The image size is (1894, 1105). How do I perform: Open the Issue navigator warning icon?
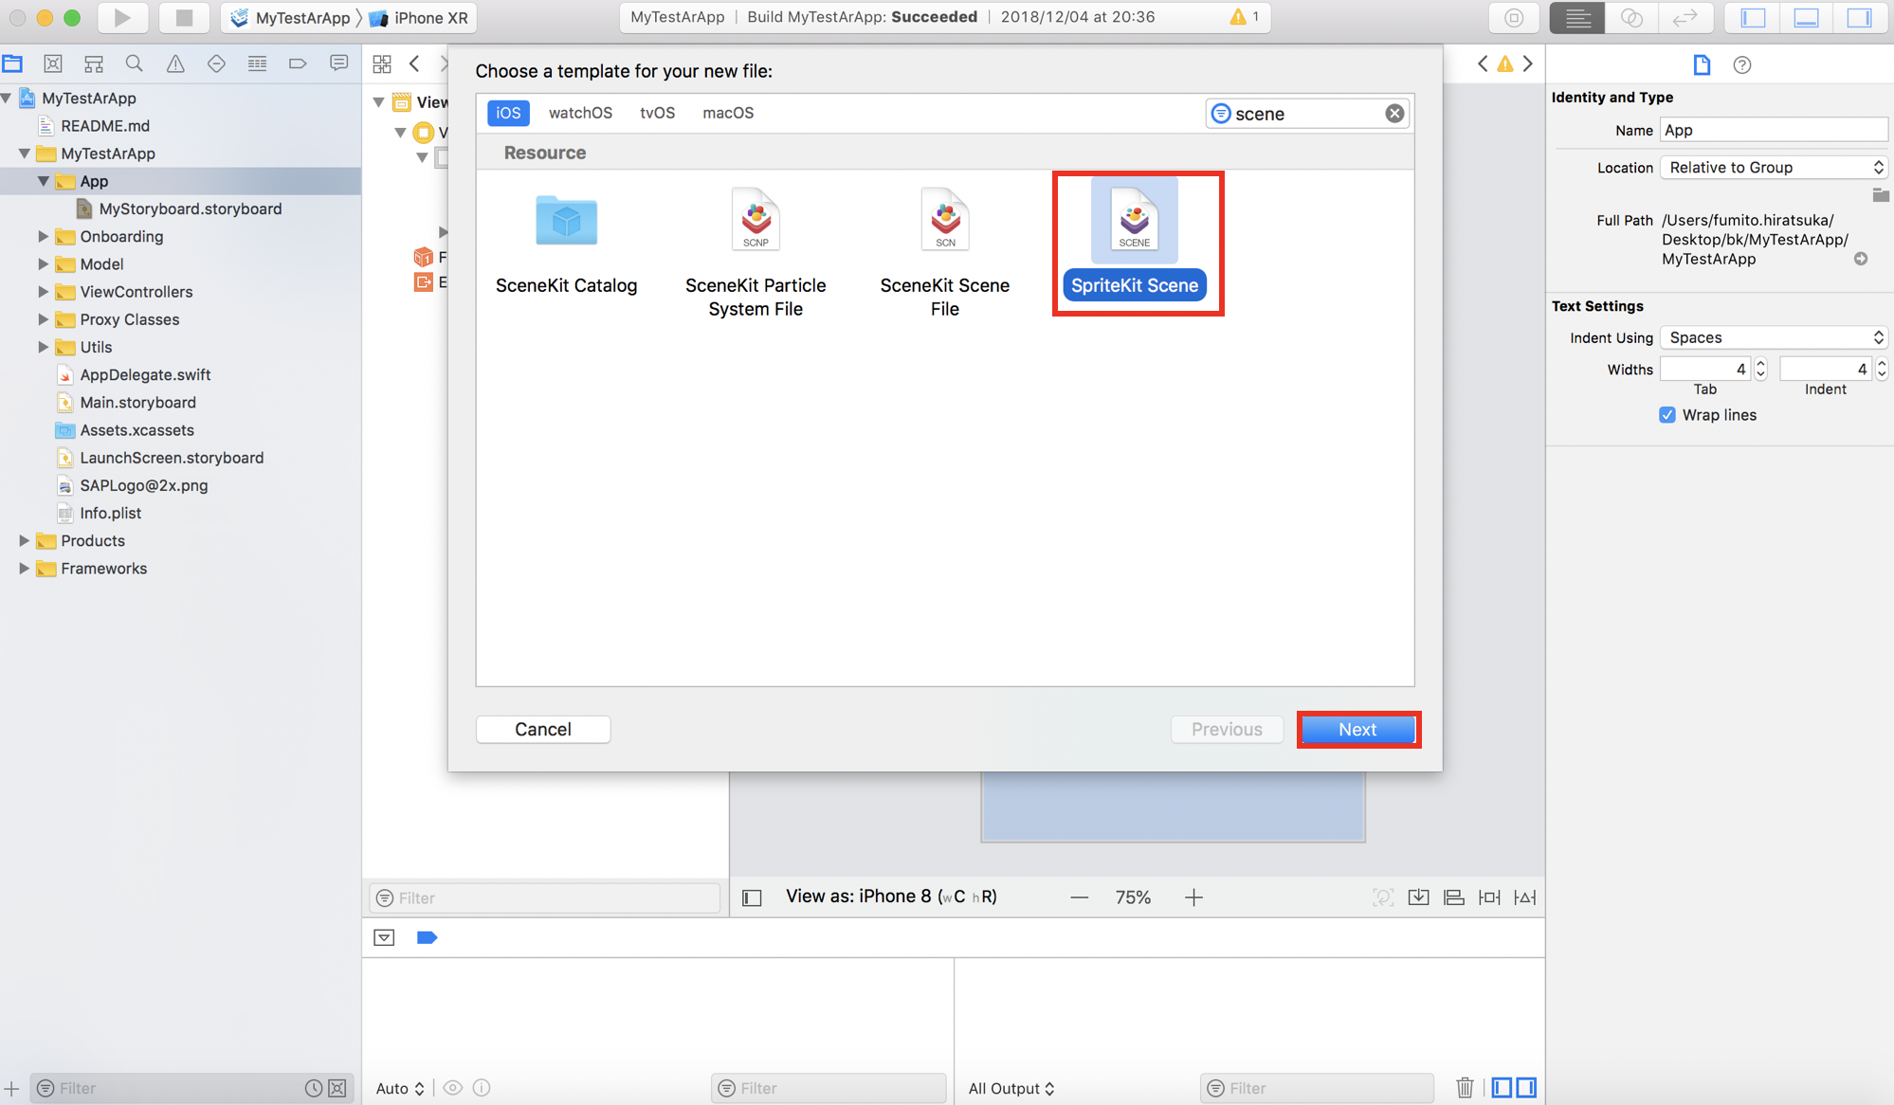(175, 63)
